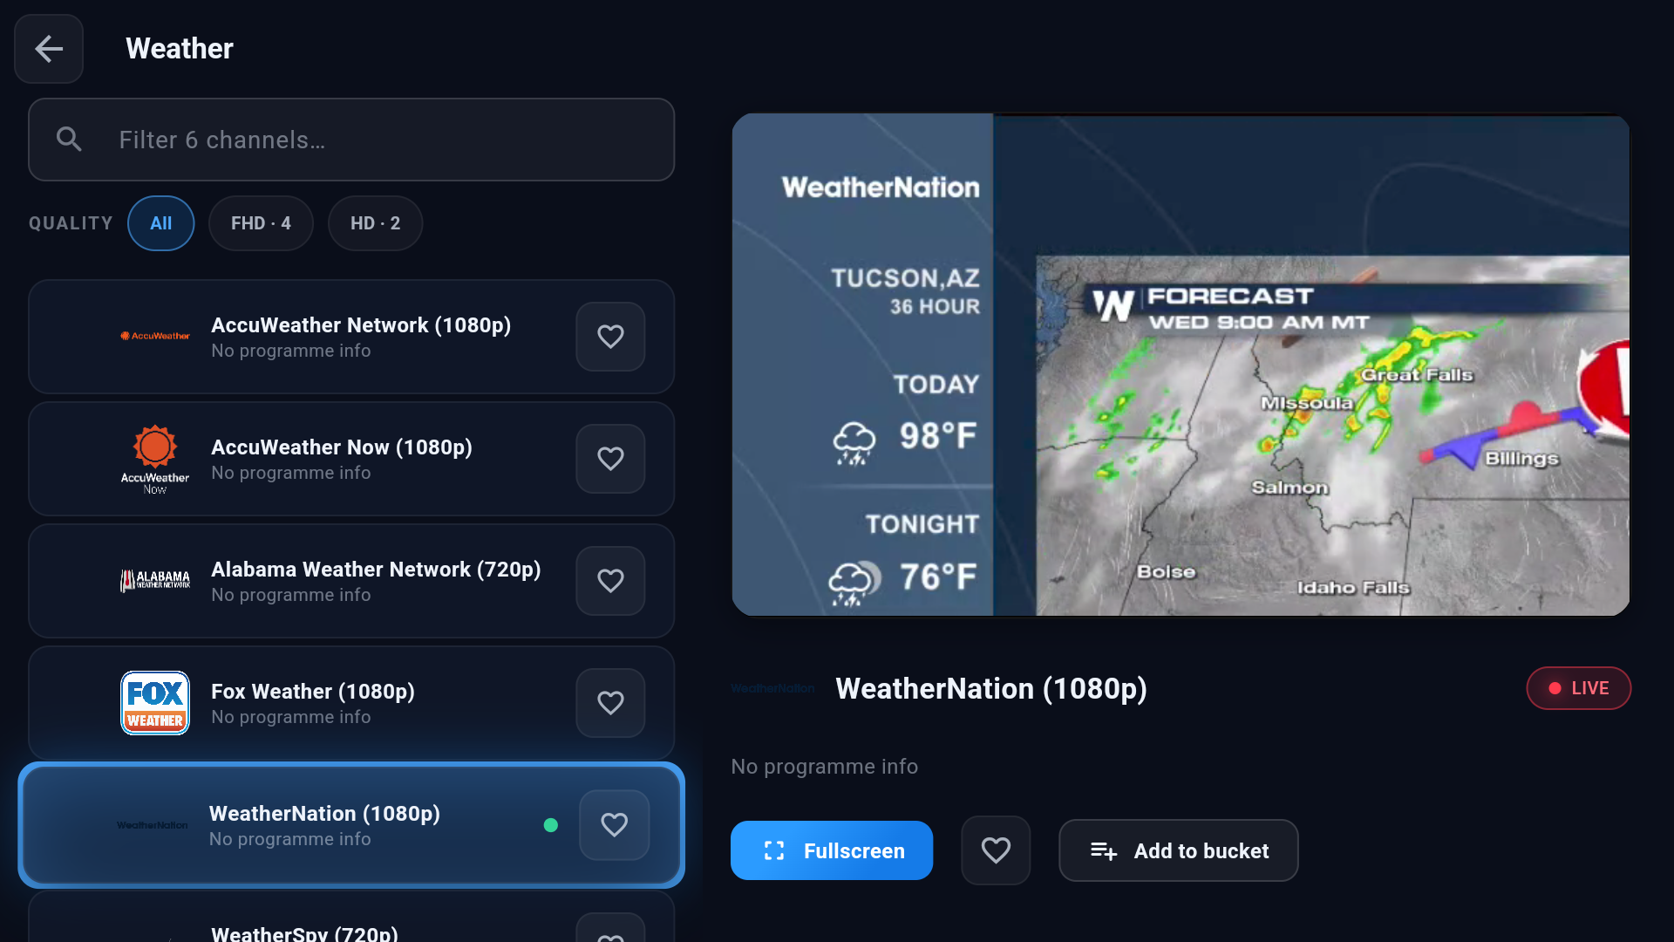Click the Fox Weather logo
1674x942 pixels.
click(x=155, y=703)
